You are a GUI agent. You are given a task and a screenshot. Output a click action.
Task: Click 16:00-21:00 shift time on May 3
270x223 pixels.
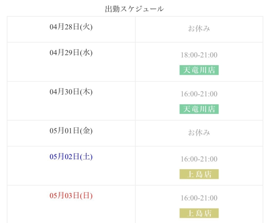coord(199,198)
